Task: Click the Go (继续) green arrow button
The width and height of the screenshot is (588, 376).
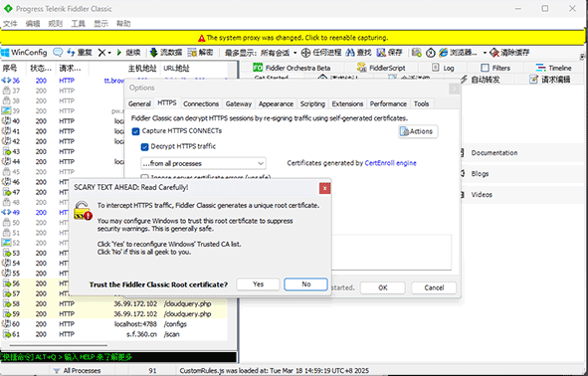Action: pyautogui.click(x=128, y=53)
